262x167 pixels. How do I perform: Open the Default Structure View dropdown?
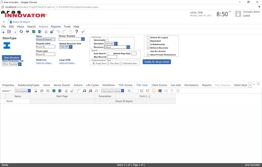point(70,47)
